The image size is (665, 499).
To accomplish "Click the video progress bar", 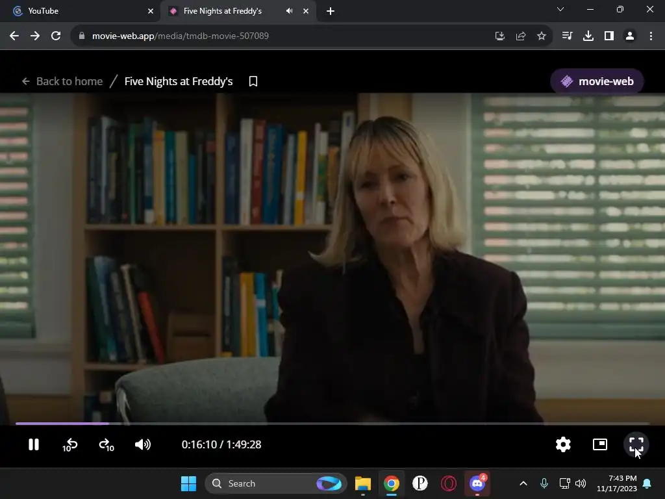I will point(332,423).
